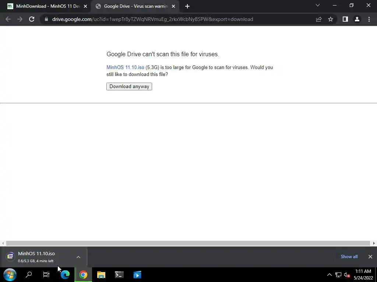This screenshot has height=282, width=377.
Task: Launch Microsoft Edge from the taskbar
Action: point(65,275)
